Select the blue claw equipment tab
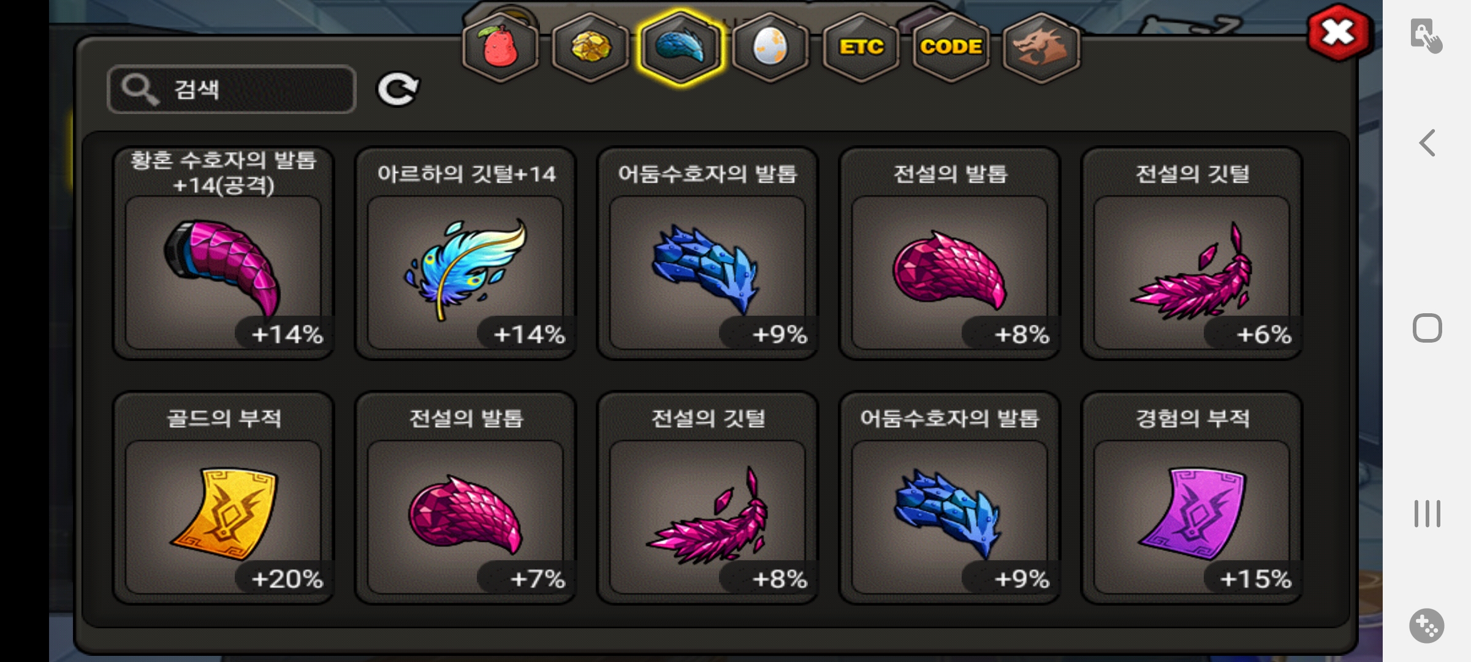The image size is (1471, 662). coord(680,47)
